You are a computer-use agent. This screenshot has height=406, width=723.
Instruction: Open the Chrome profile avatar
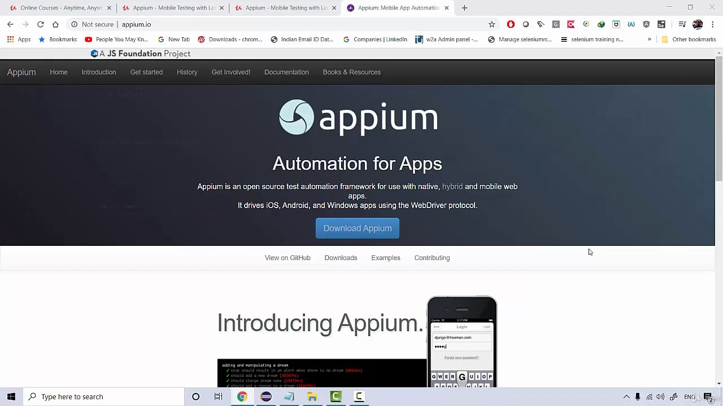point(698,24)
